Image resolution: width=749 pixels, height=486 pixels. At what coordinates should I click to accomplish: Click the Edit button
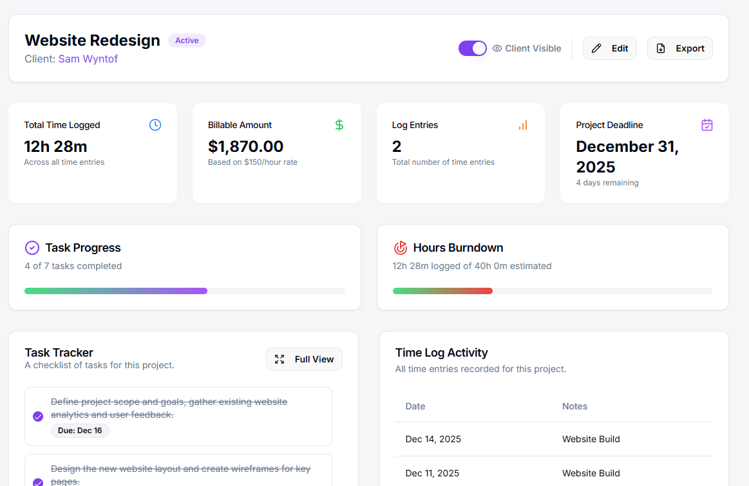click(609, 48)
